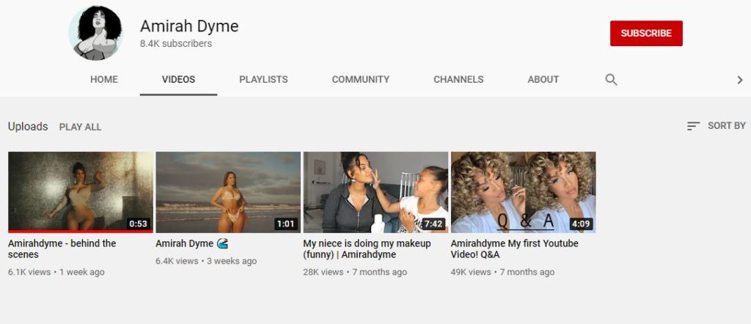Click the 0:53 duration badge
The width and height of the screenshot is (751, 324).
pyautogui.click(x=139, y=224)
